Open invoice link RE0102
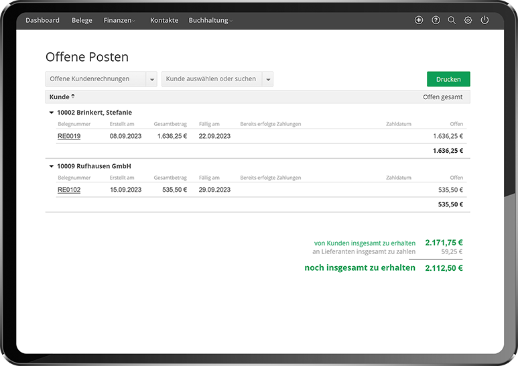Screen dimensions: 518x366 (69, 190)
